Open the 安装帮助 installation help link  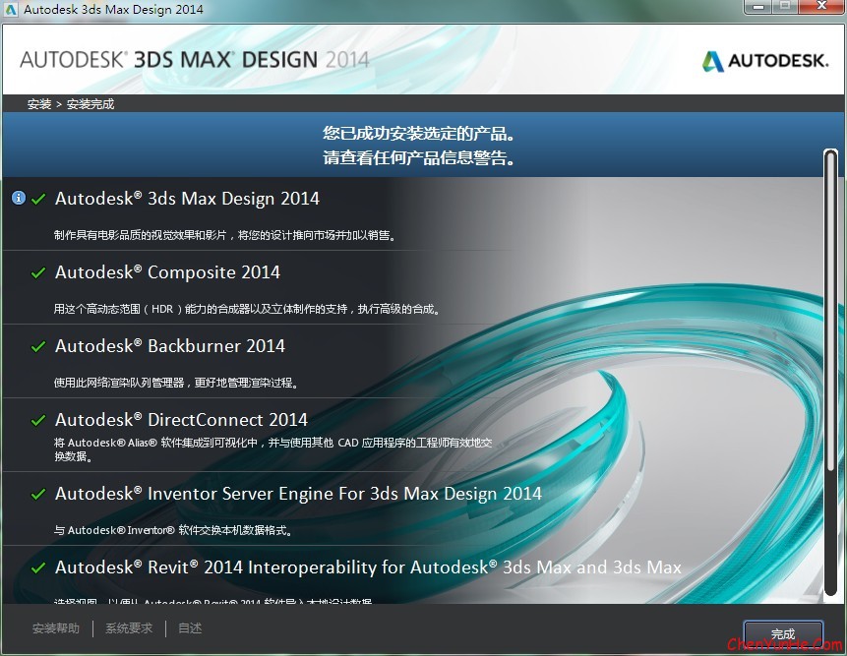[56, 628]
